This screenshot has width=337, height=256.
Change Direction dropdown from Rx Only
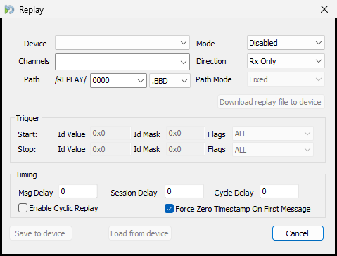tap(286, 61)
